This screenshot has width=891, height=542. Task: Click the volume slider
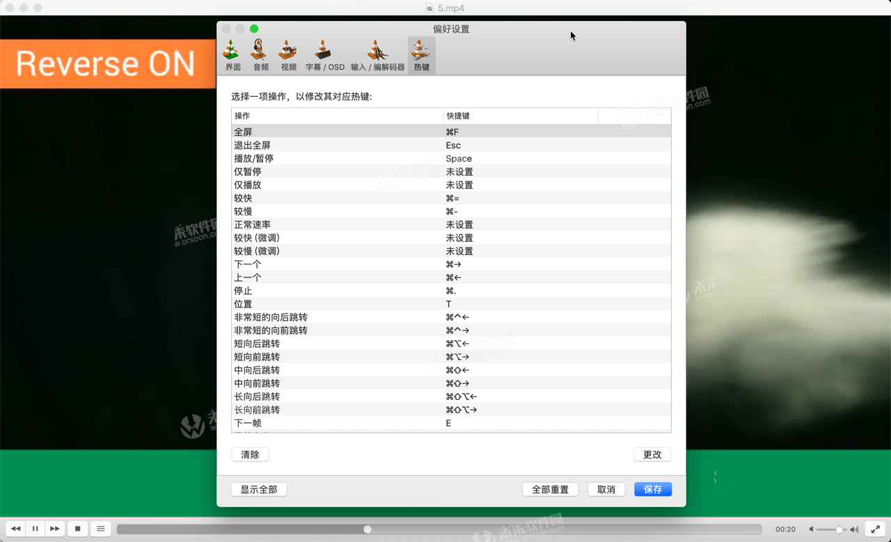831,529
